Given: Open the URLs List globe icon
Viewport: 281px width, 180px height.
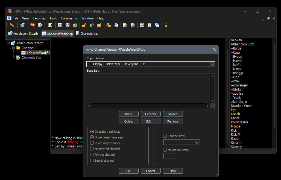Looking at the screenshot, I should pyautogui.click(x=133, y=25).
